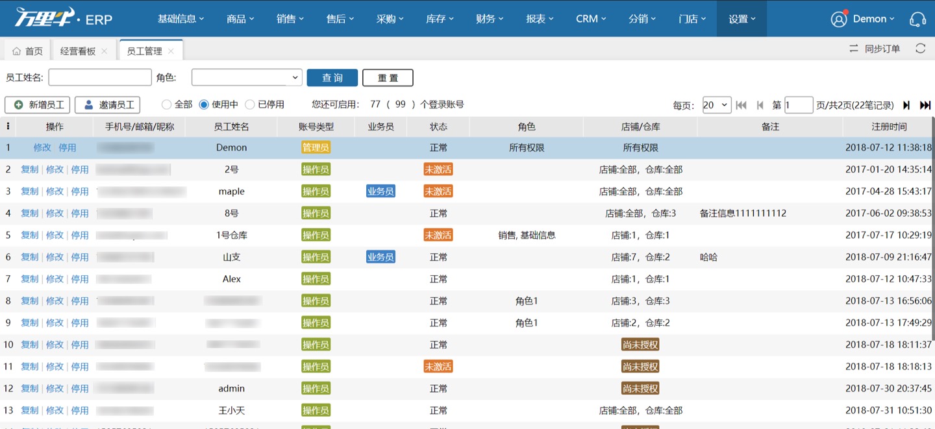The image size is (935, 429).
Task: Open the 角色 role dropdown
Action: 247,77
